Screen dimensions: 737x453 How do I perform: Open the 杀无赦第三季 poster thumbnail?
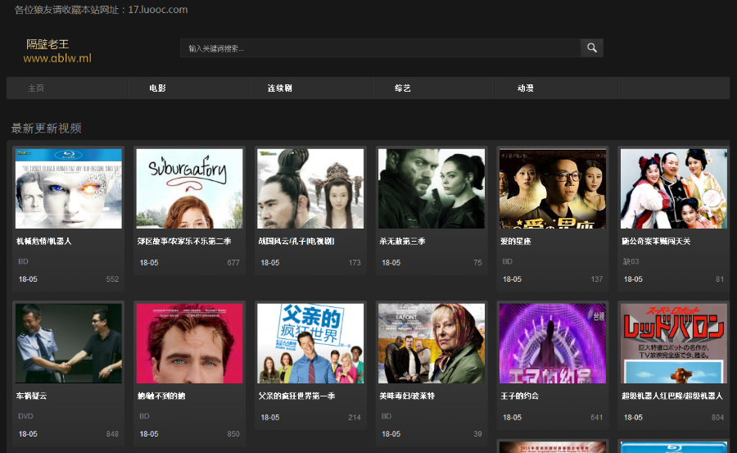click(432, 188)
